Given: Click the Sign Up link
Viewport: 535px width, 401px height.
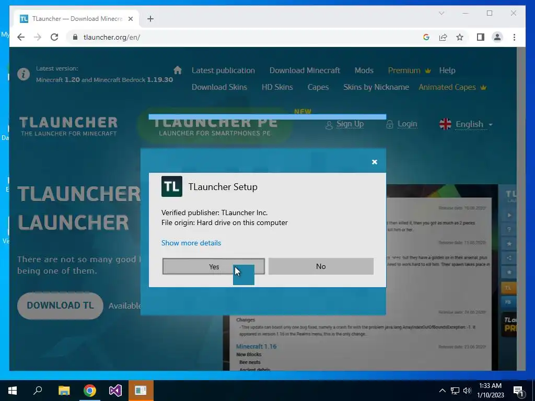Looking at the screenshot, I should [350, 124].
